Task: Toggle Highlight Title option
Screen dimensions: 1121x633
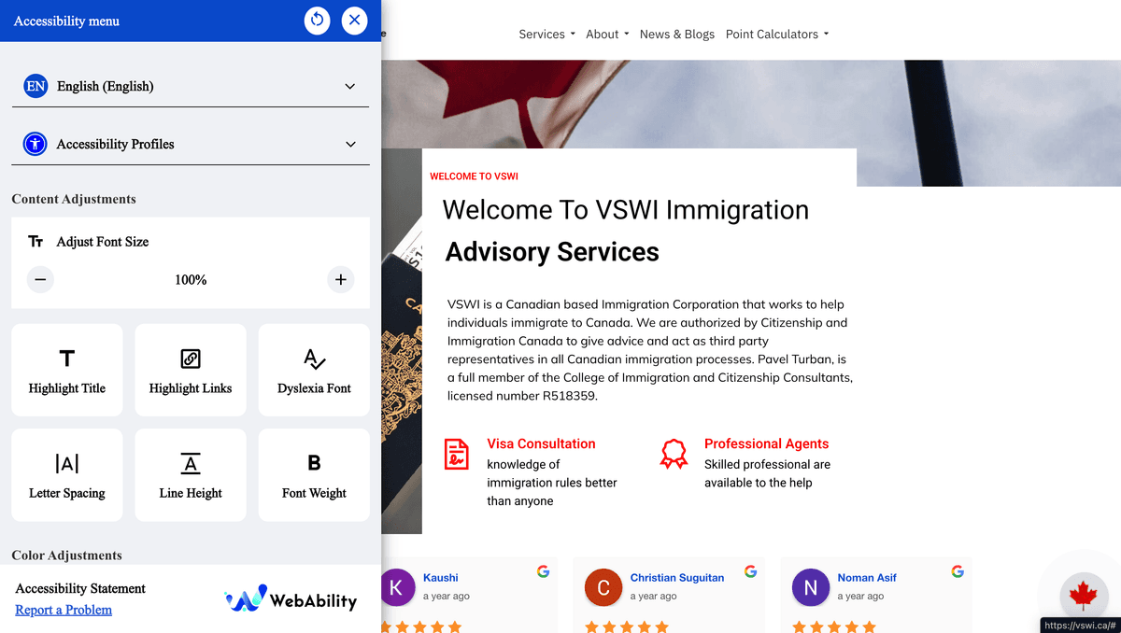Action: point(67,370)
